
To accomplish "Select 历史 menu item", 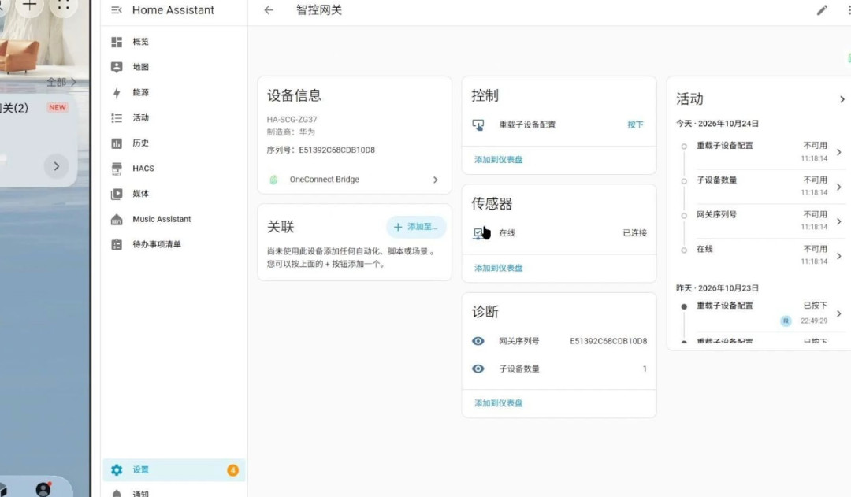I will (x=173, y=143).
